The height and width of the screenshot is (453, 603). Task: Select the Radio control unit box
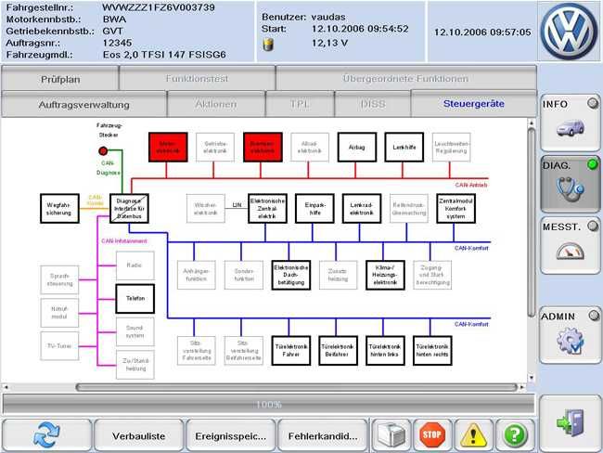pos(135,265)
